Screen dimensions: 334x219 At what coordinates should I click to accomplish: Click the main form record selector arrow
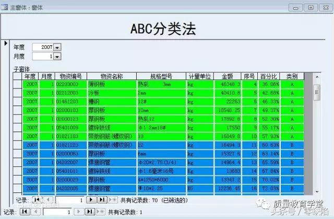6,43
